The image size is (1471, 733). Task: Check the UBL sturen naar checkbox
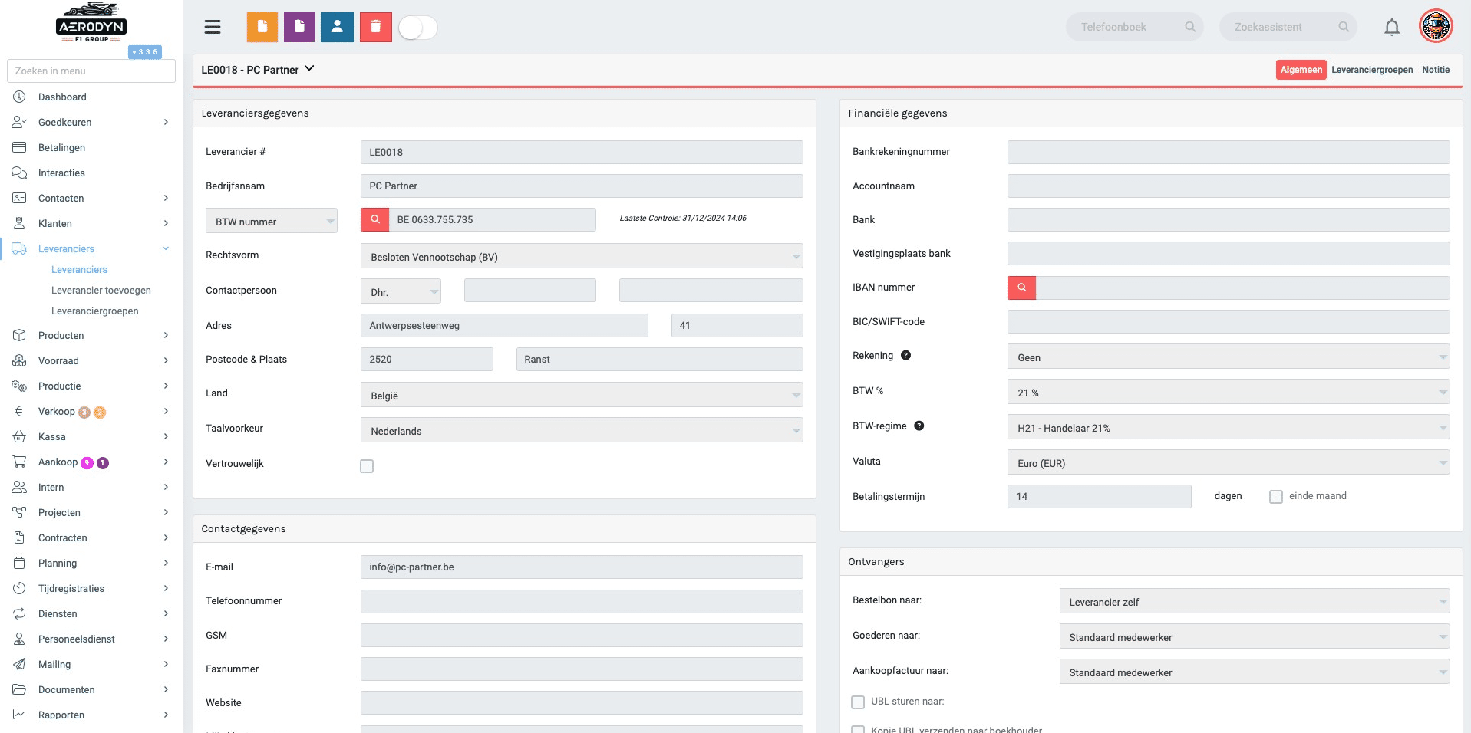858,702
